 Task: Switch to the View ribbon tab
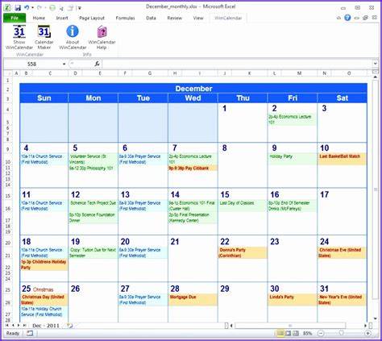point(198,18)
